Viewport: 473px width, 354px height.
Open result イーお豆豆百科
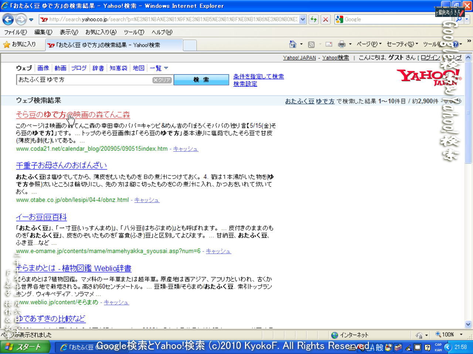click(41, 217)
